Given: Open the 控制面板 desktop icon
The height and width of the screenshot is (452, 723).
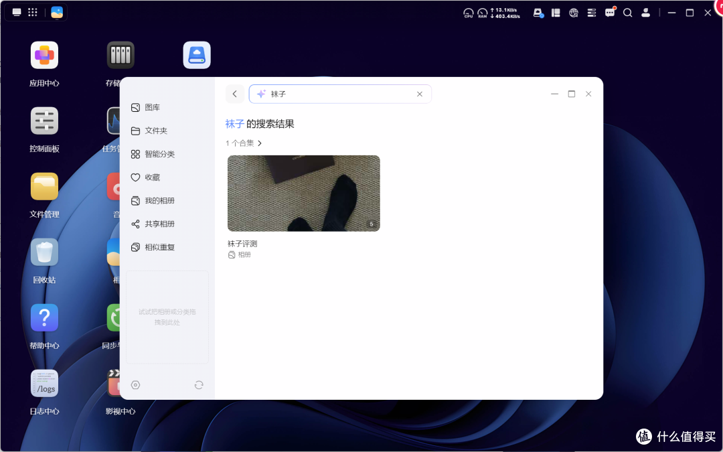Looking at the screenshot, I should tap(44, 121).
